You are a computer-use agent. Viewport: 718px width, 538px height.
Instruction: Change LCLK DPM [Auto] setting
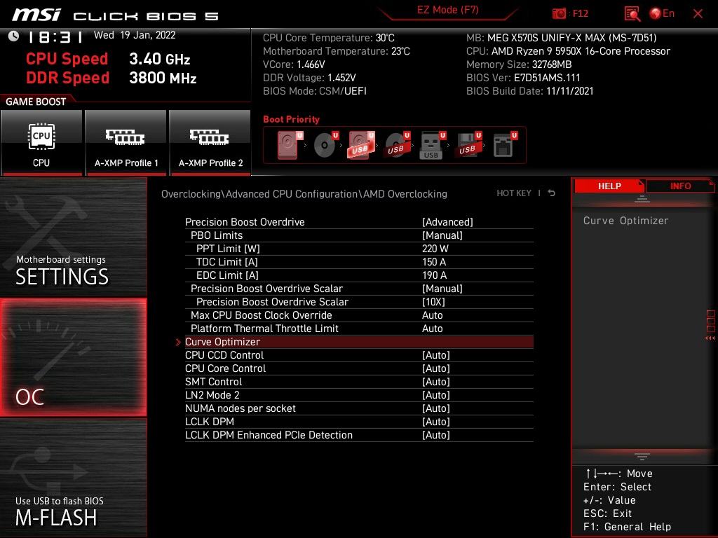(359, 421)
